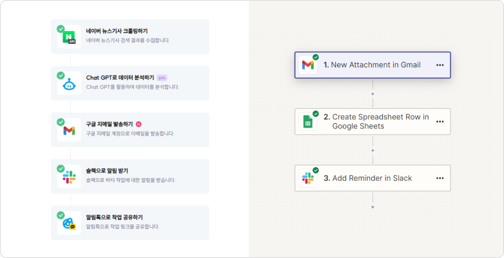Select the 네이버 뉴스기사 크롤링하기 card
This screenshot has width=504, height=258.
point(130,37)
